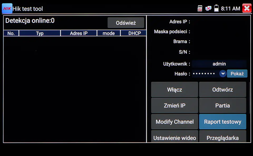The width and height of the screenshot is (253, 156).
Task: Select the Partia batch button
Action: point(222,106)
